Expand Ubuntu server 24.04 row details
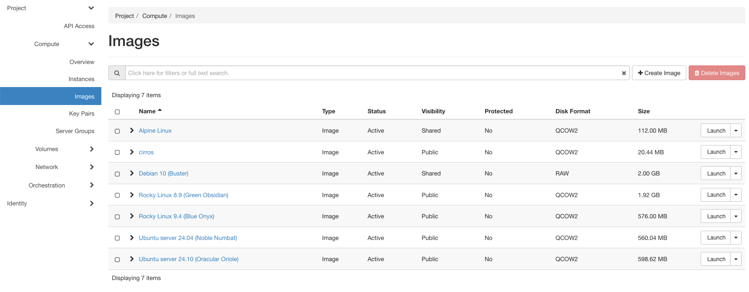Screen dimensions: 749x292 (132, 238)
